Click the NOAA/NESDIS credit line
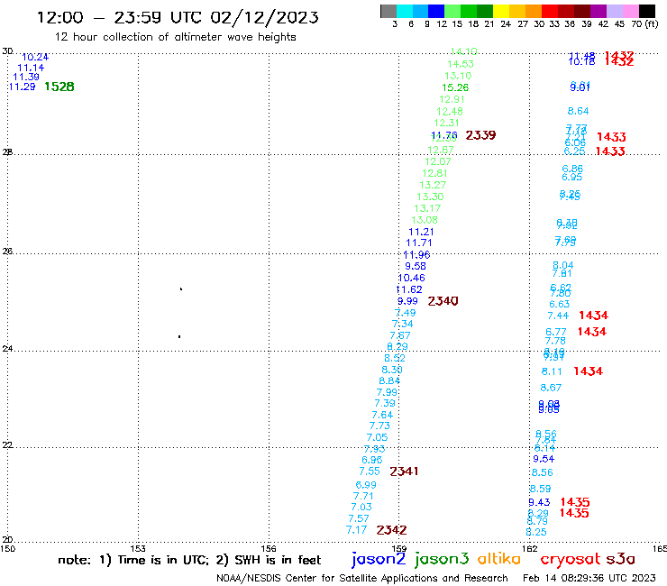Viewport: 667px width, 586px height. coord(362,579)
